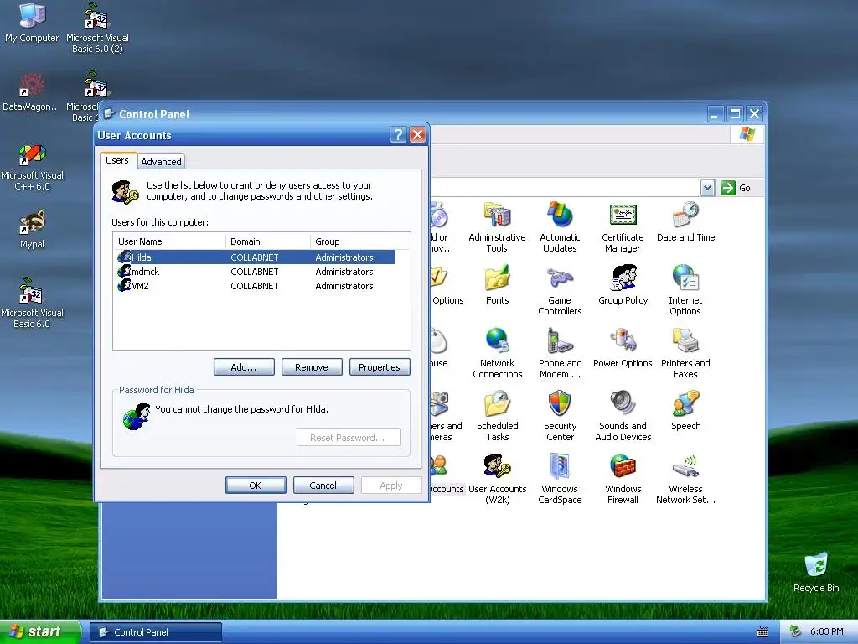Open Wireless Network Setup icon
The height and width of the screenshot is (644, 858).
click(685, 480)
